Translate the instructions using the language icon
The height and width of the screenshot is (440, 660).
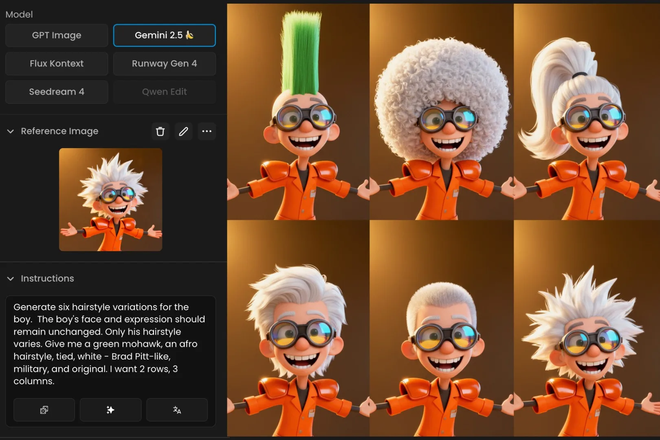tap(177, 410)
